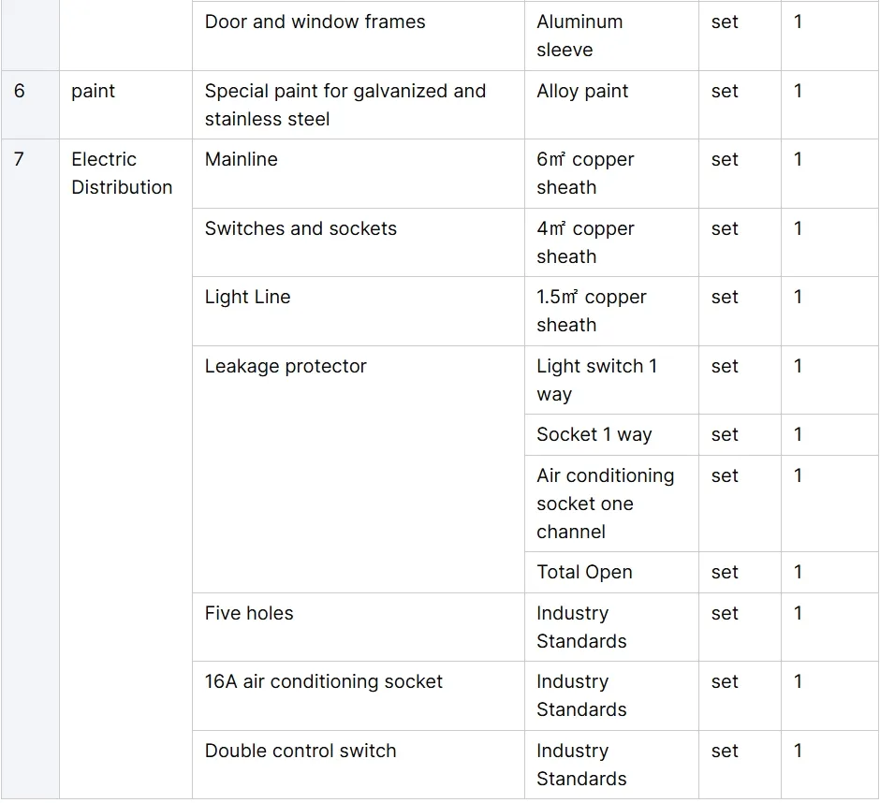The image size is (880, 803).
Task: Select the "Electric Distribution" cell
Action: point(122,173)
